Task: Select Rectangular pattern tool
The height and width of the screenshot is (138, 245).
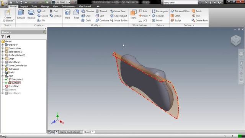Action: pos(160,11)
